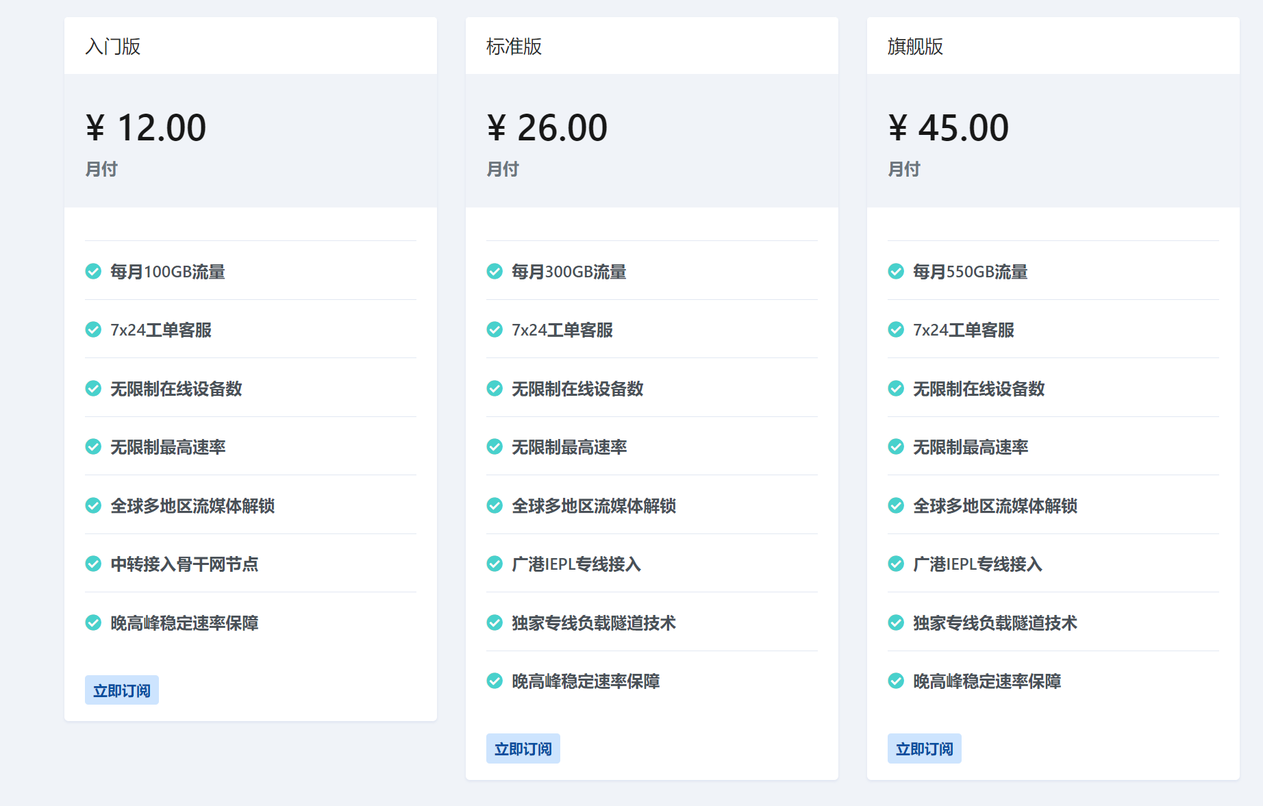Click the checkmark icon beside 每月100GB流量
The width and height of the screenshot is (1263, 806).
93,271
